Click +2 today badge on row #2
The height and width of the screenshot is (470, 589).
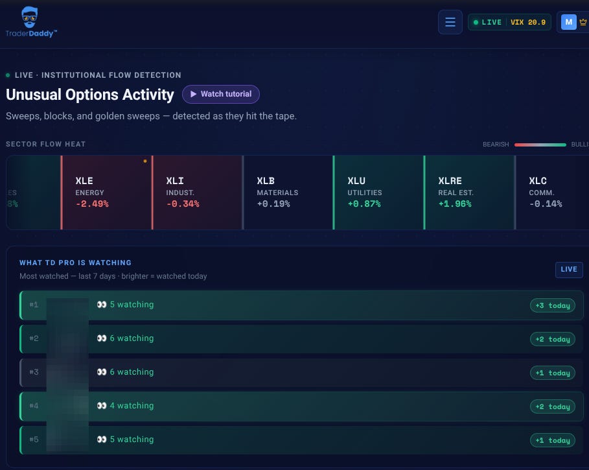point(553,339)
